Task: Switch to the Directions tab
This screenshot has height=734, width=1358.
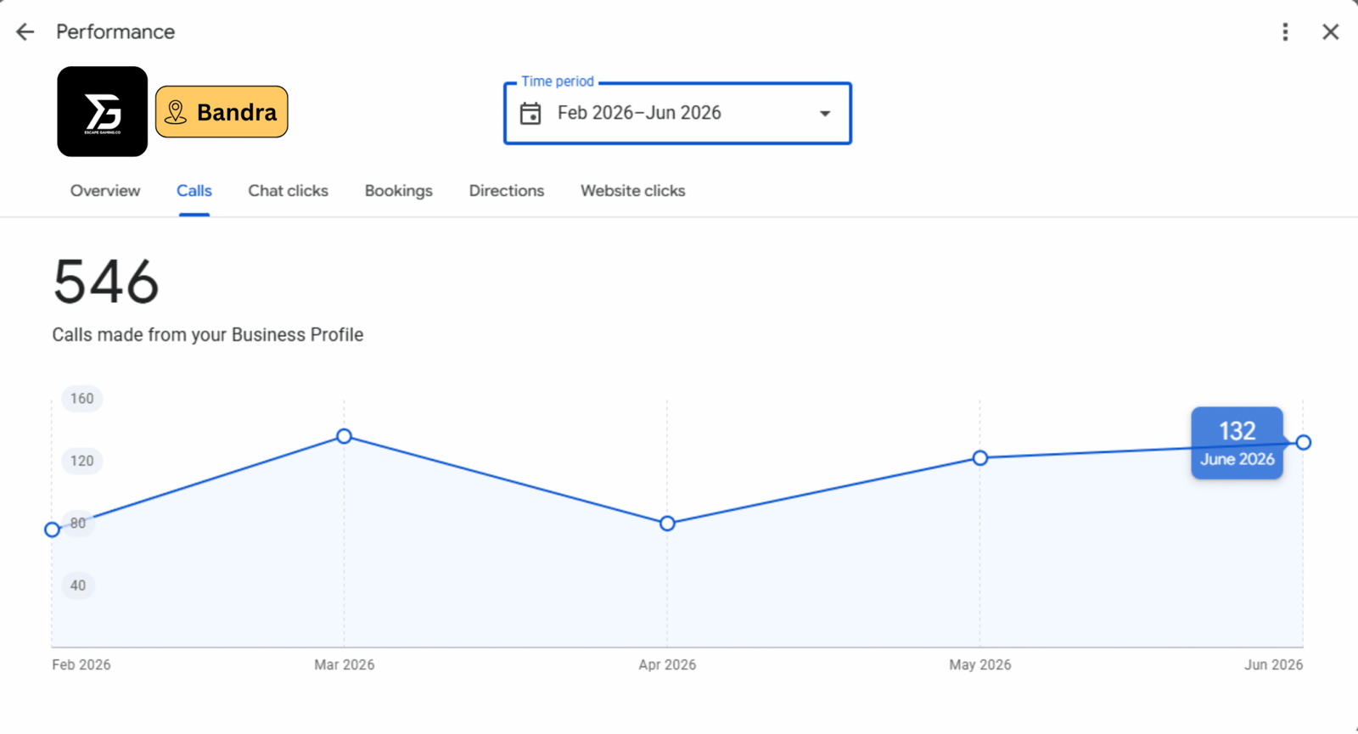Action: pyautogui.click(x=507, y=191)
